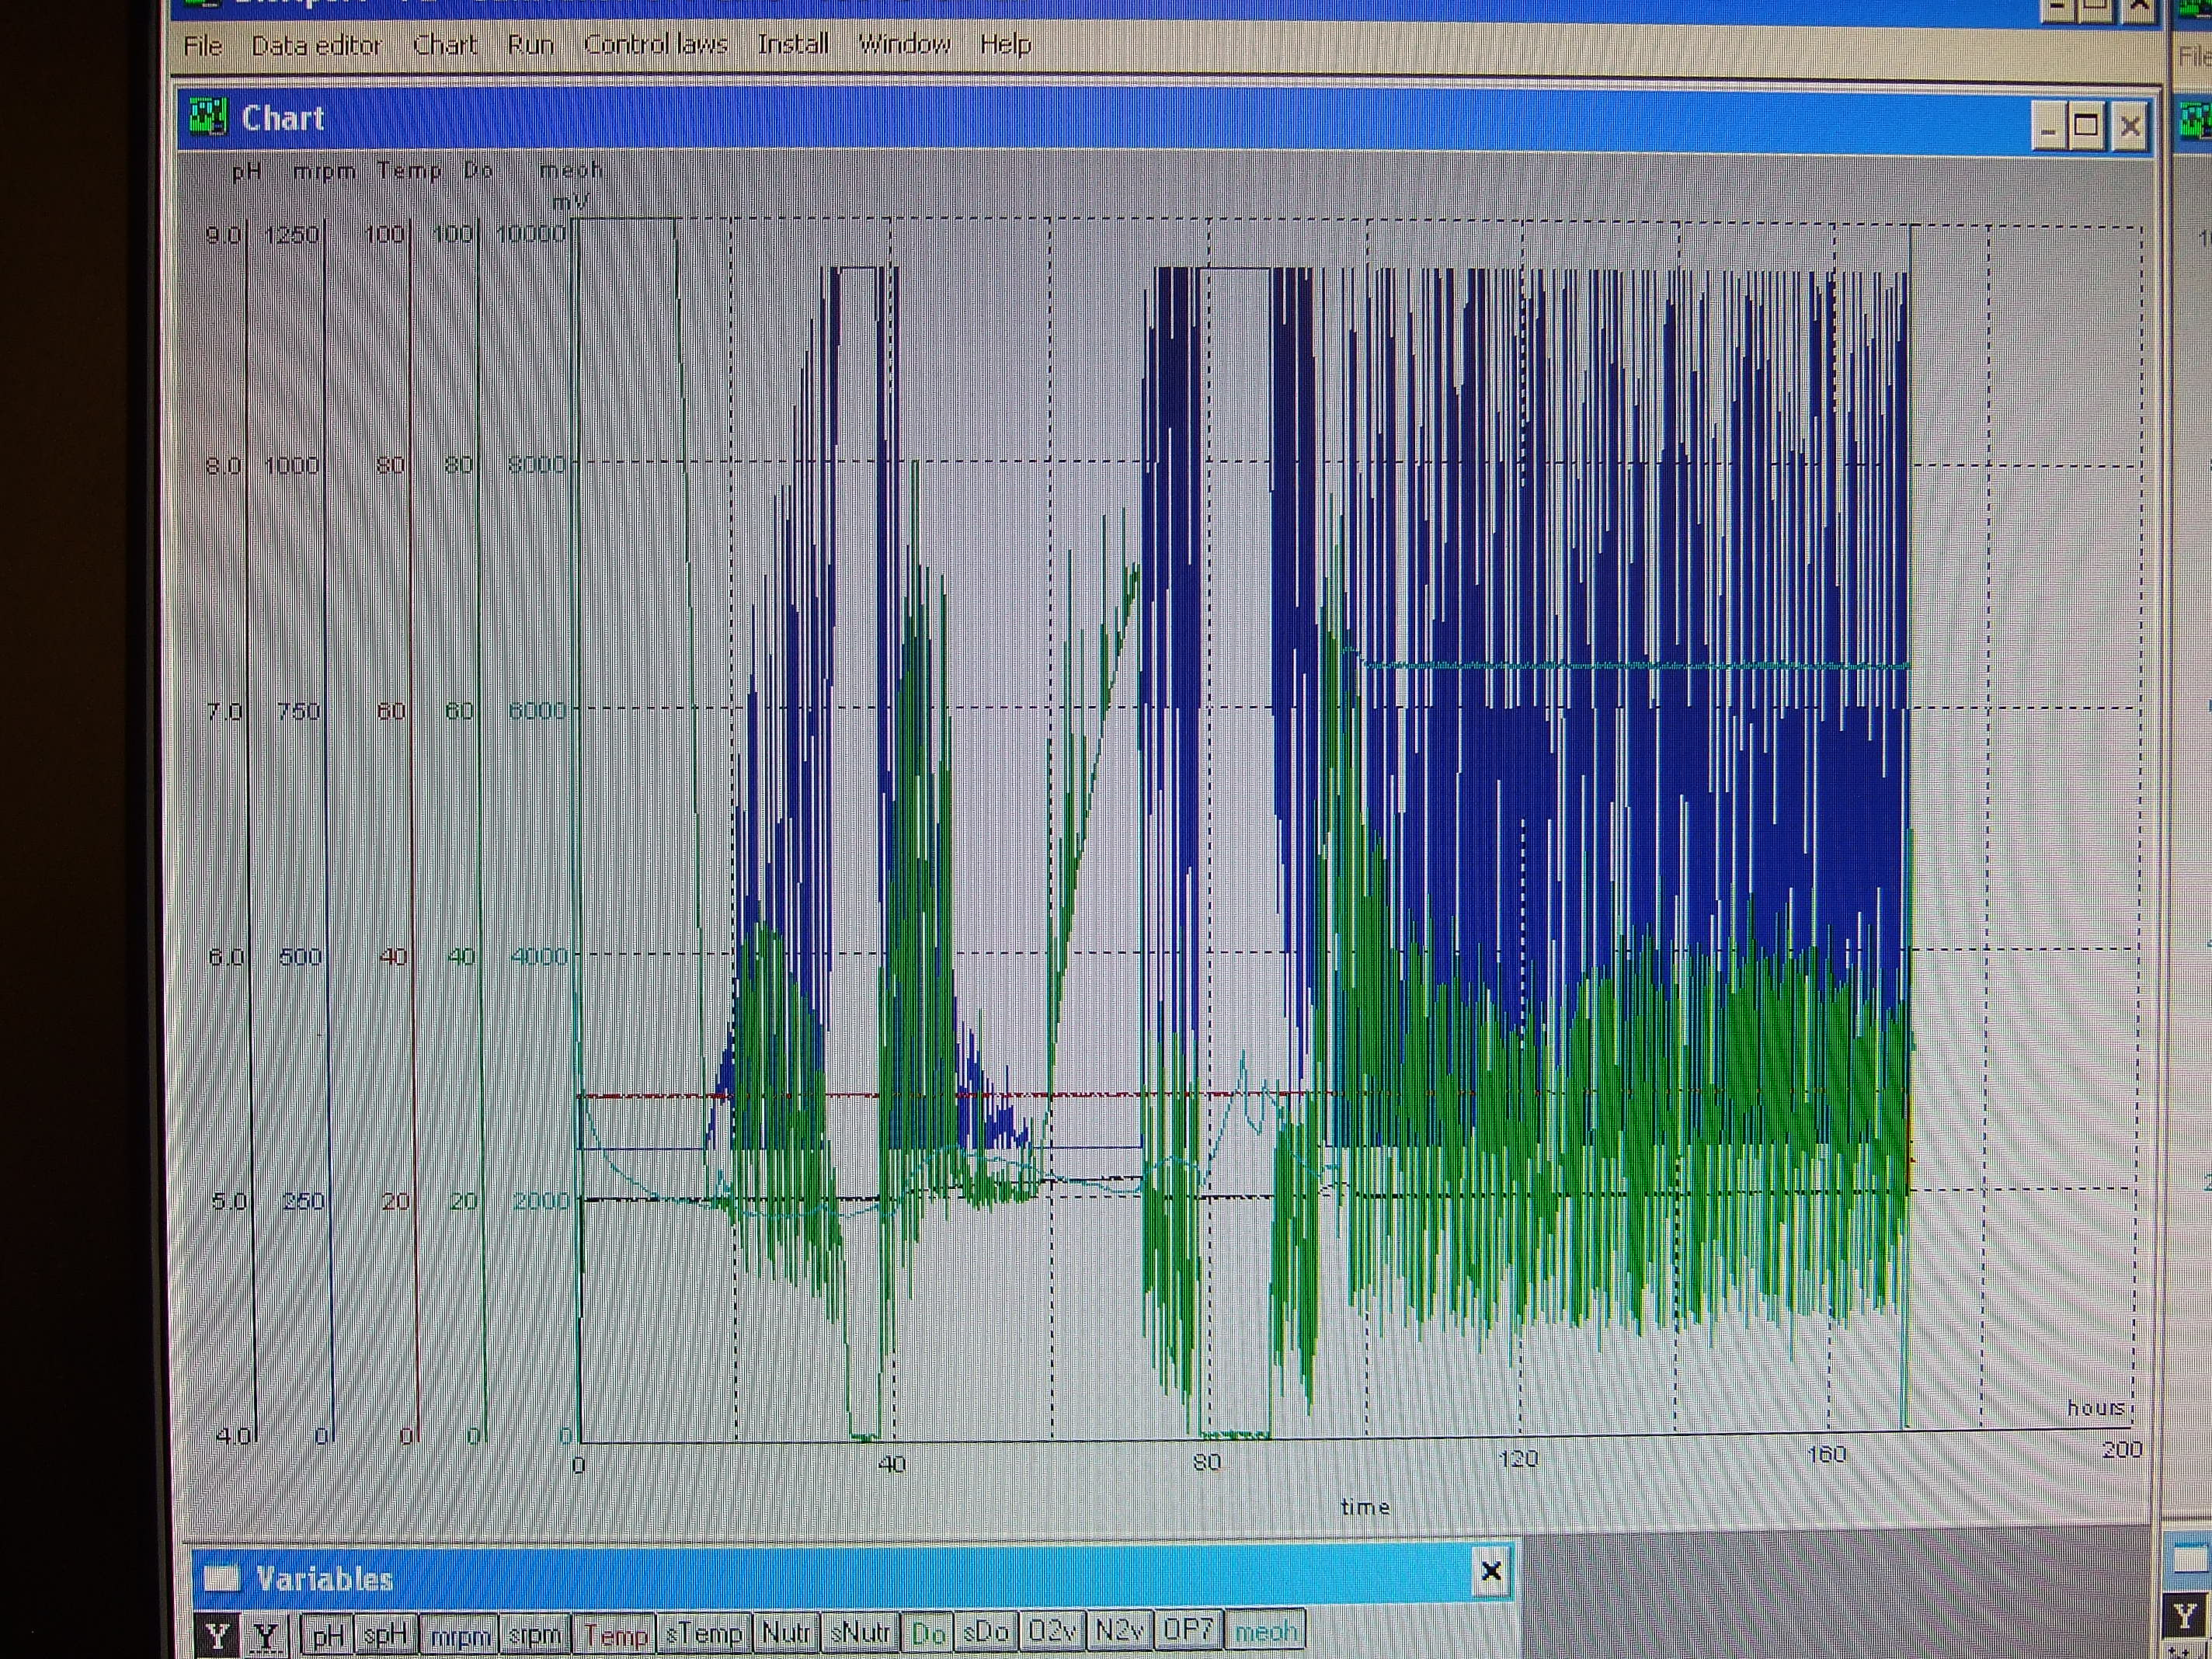This screenshot has height=1659, width=2212.
Task: Toggle the Temp variable button
Action: [x=615, y=1635]
